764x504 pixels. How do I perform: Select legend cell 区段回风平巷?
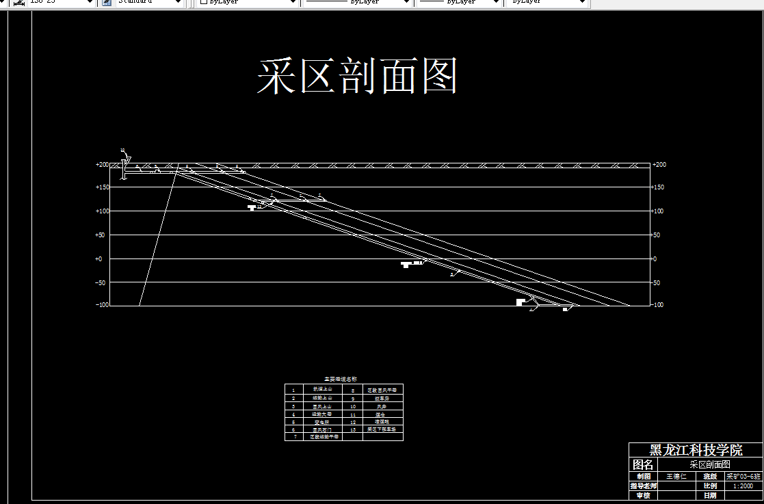pyautogui.click(x=382, y=390)
